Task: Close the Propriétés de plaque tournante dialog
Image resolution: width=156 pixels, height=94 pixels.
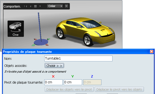Action: (152, 52)
